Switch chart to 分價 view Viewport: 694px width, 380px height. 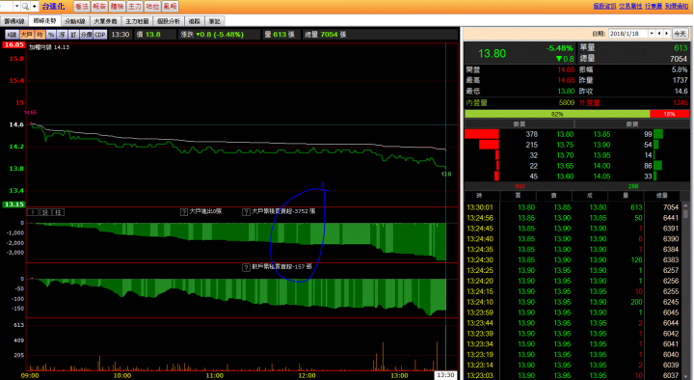point(86,35)
